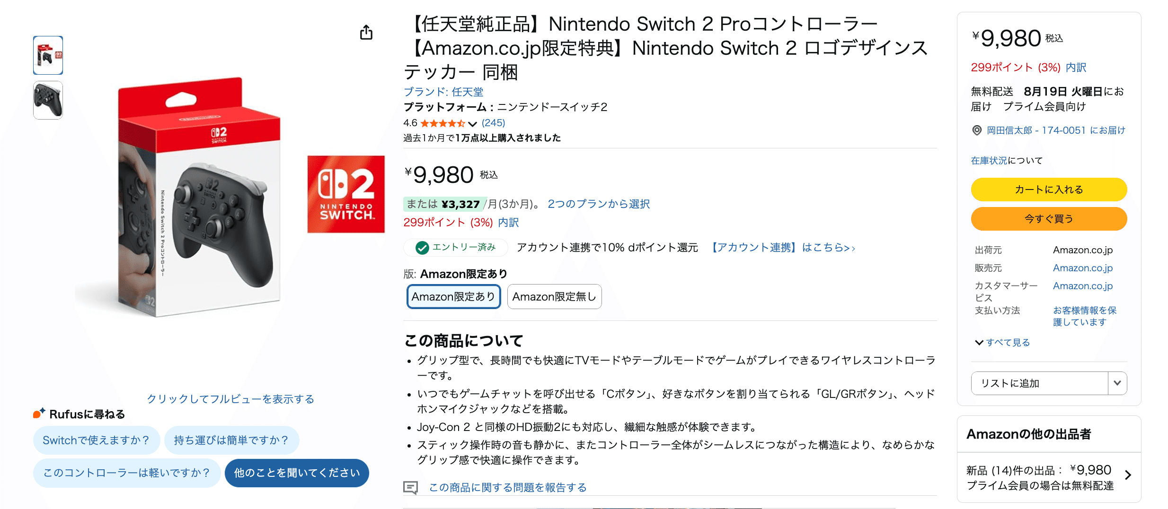Select the Amazon限定あり edition option
Image resolution: width=1168 pixels, height=509 pixels.
[453, 297]
